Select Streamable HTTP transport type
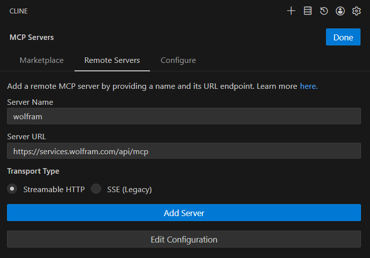This screenshot has height=258, width=370. [12, 189]
